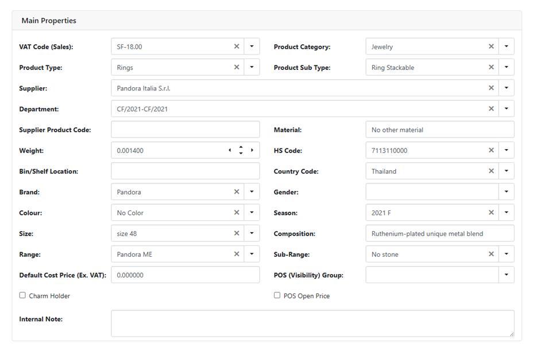
Task: Clear the Product Category value Jewelry
Action: tap(491, 46)
